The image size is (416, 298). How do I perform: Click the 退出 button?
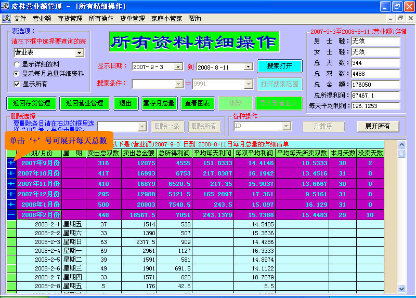[x=125, y=103]
